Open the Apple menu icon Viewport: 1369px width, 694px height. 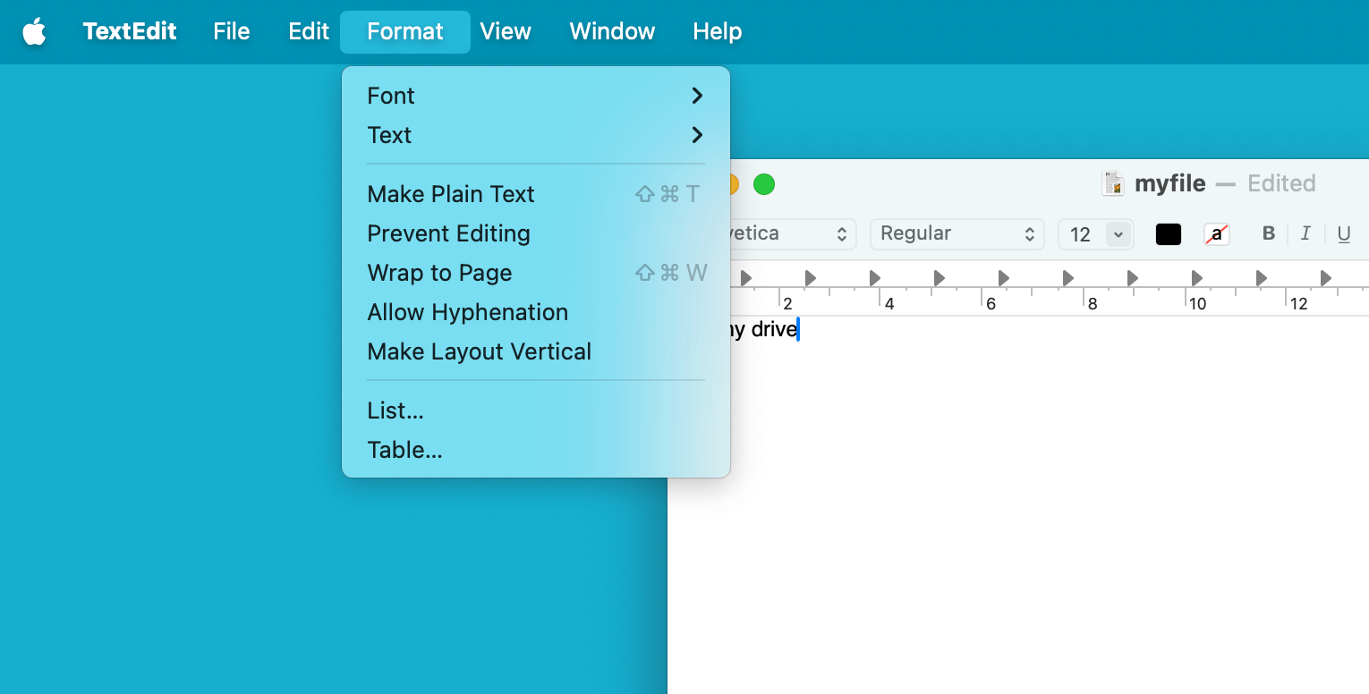point(34,32)
